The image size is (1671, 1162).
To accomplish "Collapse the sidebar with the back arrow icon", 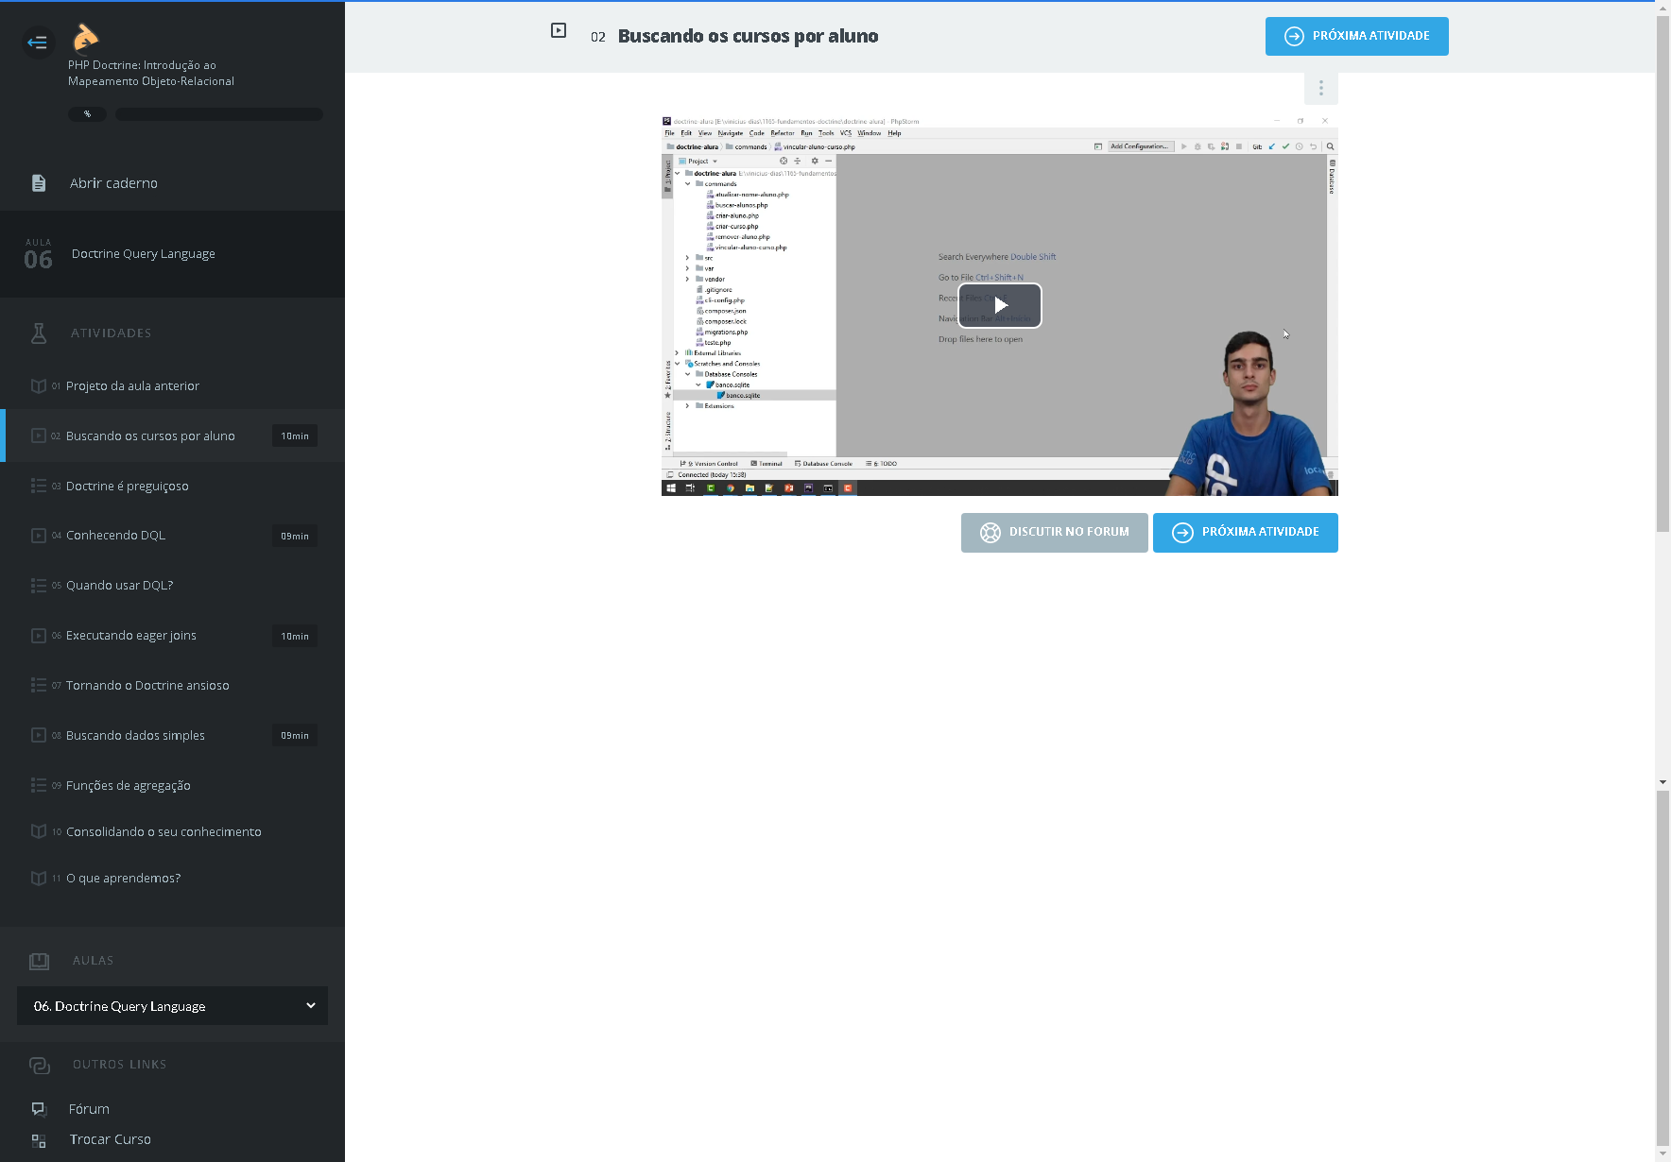I will coord(38,42).
